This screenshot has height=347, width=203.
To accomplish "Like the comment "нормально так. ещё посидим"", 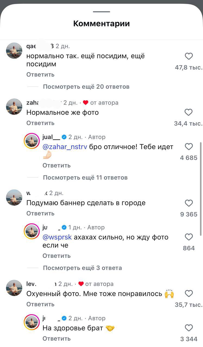I will point(189,56).
